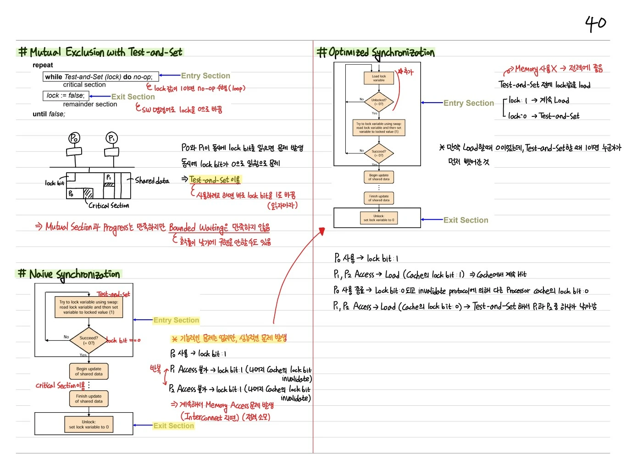
Task: Click the P0 processor circle in the diagram
Action: (74, 138)
